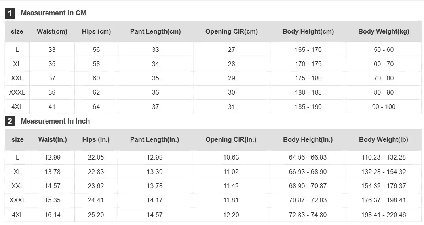
Task: Click the 4XL size cell in inch table
Action: [17, 215]
